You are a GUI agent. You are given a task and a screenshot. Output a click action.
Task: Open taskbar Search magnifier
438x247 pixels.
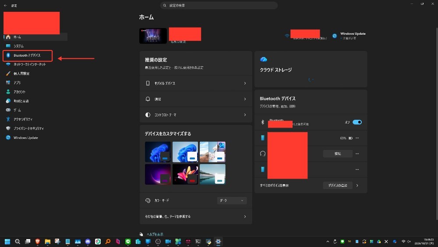(18, 242)
